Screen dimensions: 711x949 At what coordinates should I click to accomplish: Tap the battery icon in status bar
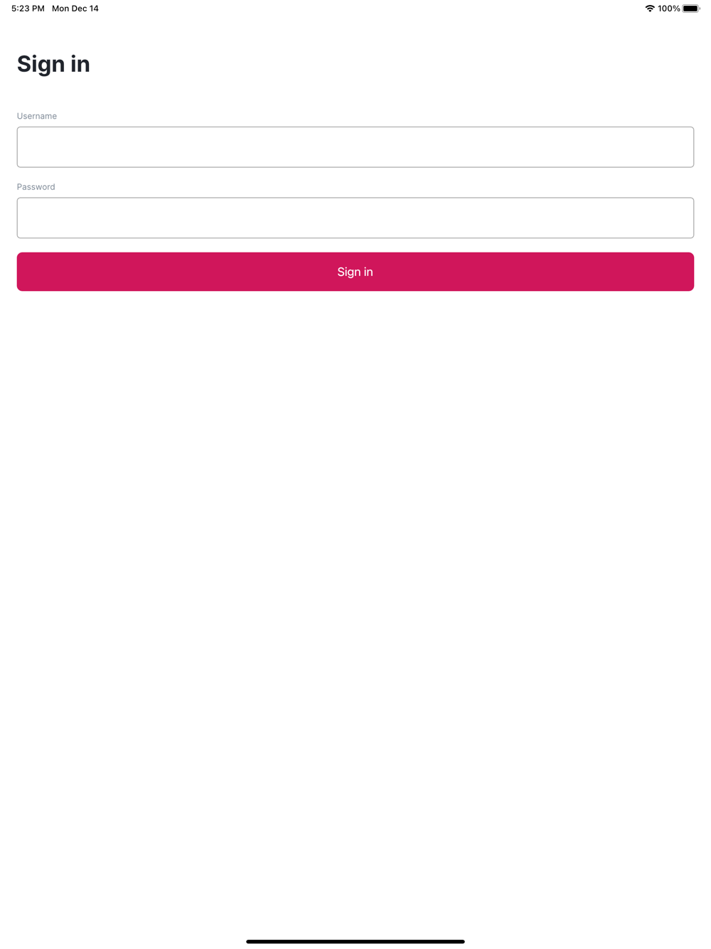(x=691, y=9)
